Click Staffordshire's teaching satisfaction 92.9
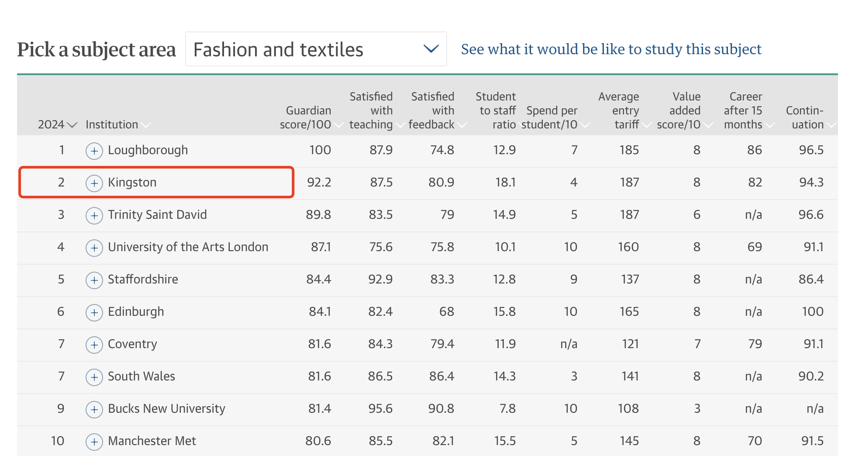Viewport: 855px width, 456px height. pyautogui.click(x=380, y=280)
